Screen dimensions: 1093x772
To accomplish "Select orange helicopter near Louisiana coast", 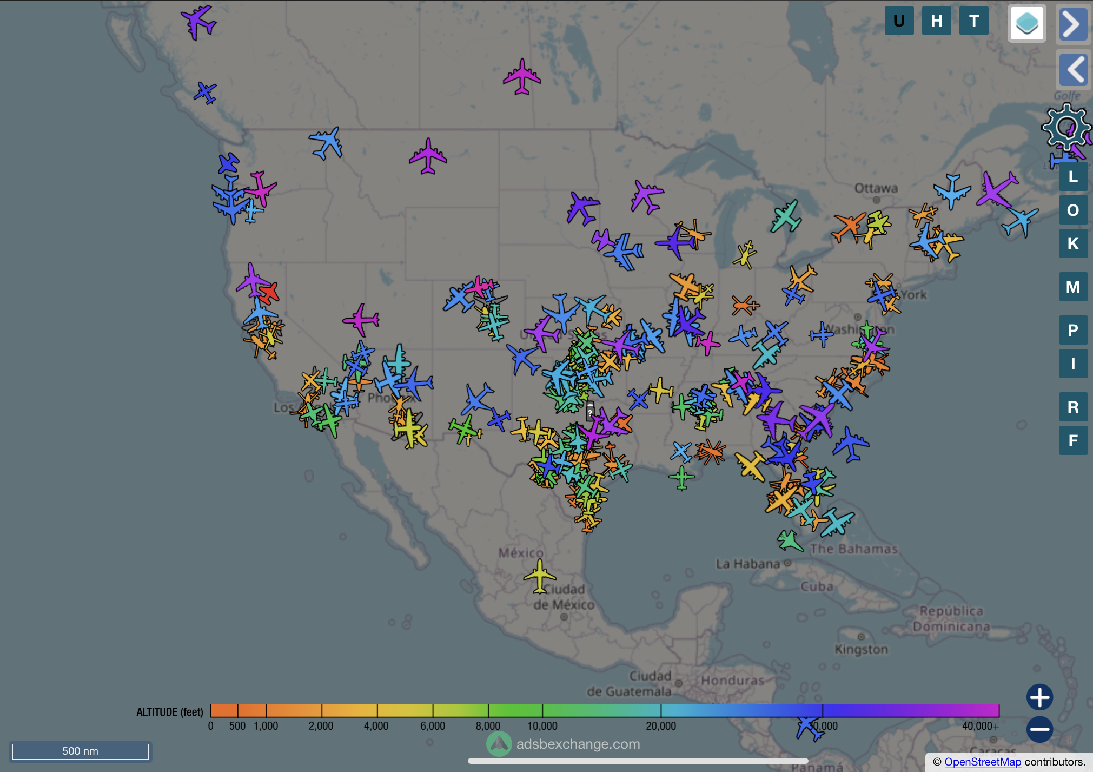I will [x=711, y=452].
